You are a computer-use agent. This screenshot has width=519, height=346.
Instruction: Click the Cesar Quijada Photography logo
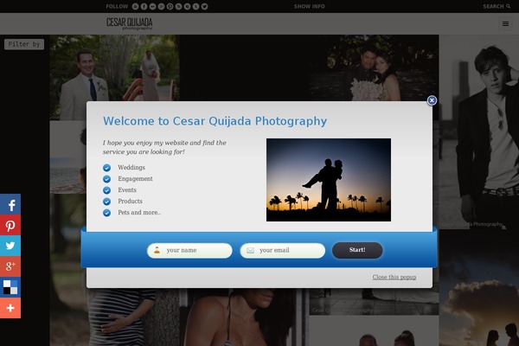[x=130, y=23]
